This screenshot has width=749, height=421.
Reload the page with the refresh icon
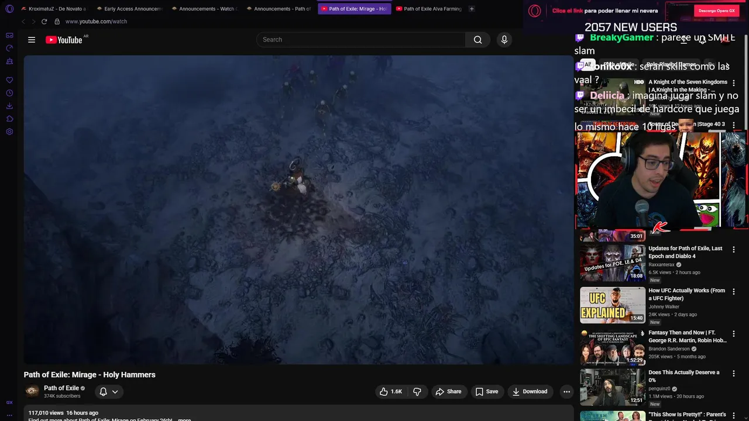(x=44, y=22)
